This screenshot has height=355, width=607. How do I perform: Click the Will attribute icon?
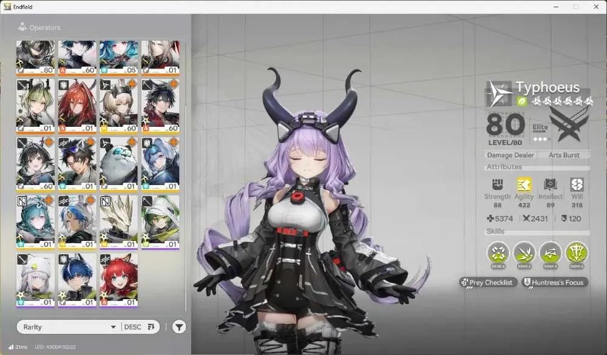[x=577, y=184]
